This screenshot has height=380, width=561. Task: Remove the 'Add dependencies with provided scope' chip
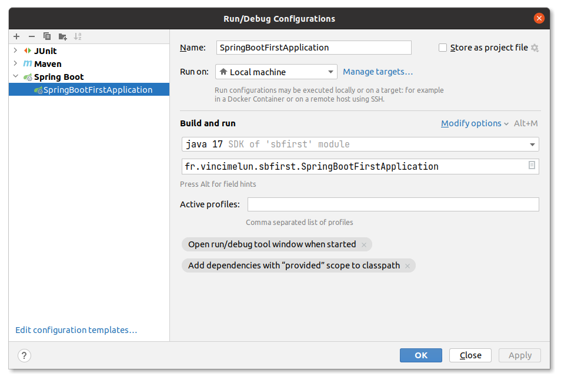[408, 266]
